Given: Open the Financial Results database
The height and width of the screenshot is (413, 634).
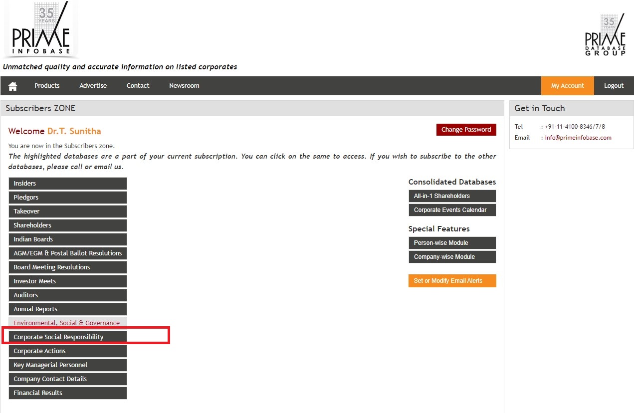Looking at the screenshot, I should [x=67, y=393].
